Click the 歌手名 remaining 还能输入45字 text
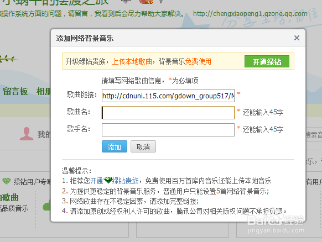322x242 pixels. click(263, 129)
